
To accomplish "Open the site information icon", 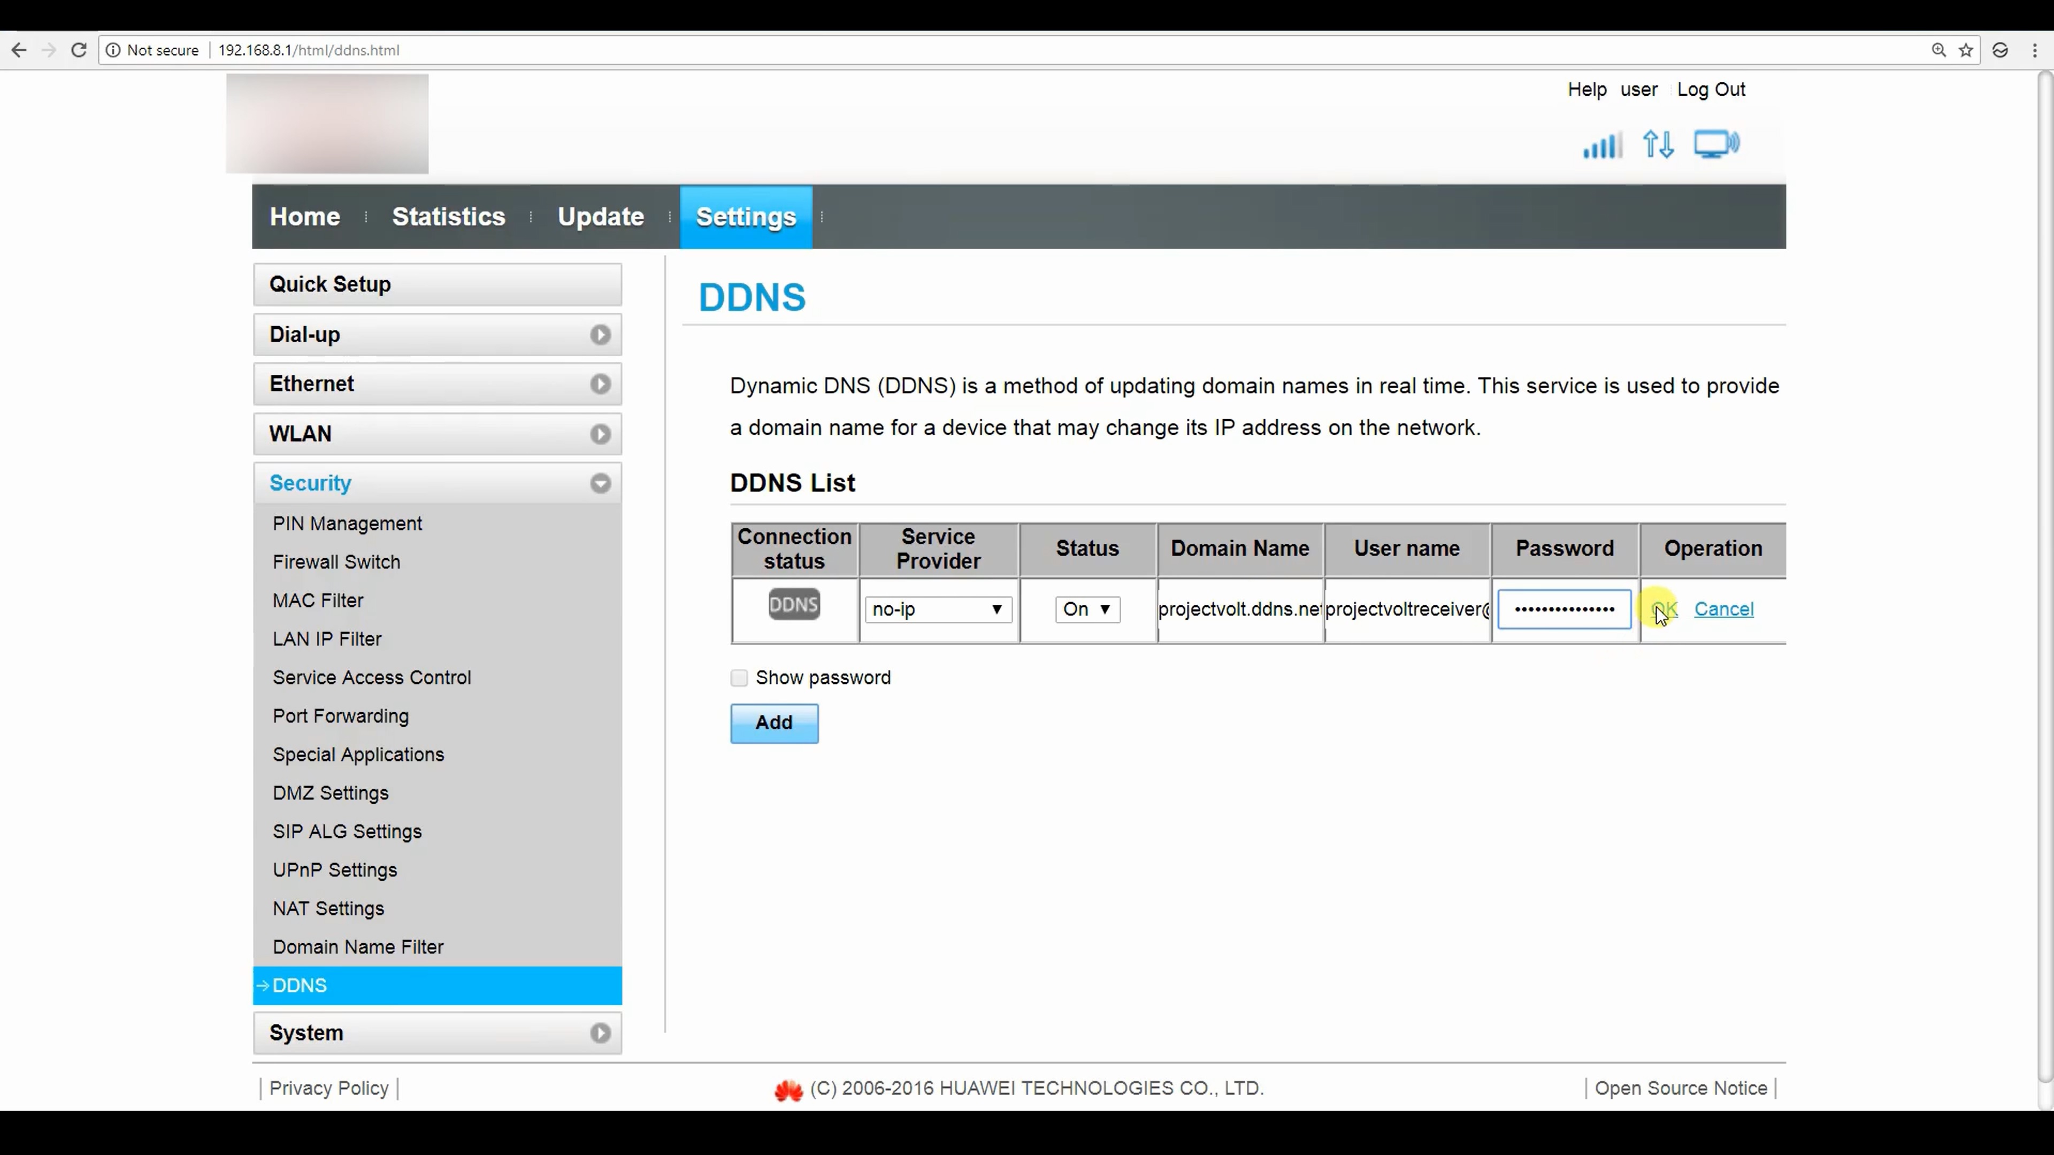I will 113,50.
